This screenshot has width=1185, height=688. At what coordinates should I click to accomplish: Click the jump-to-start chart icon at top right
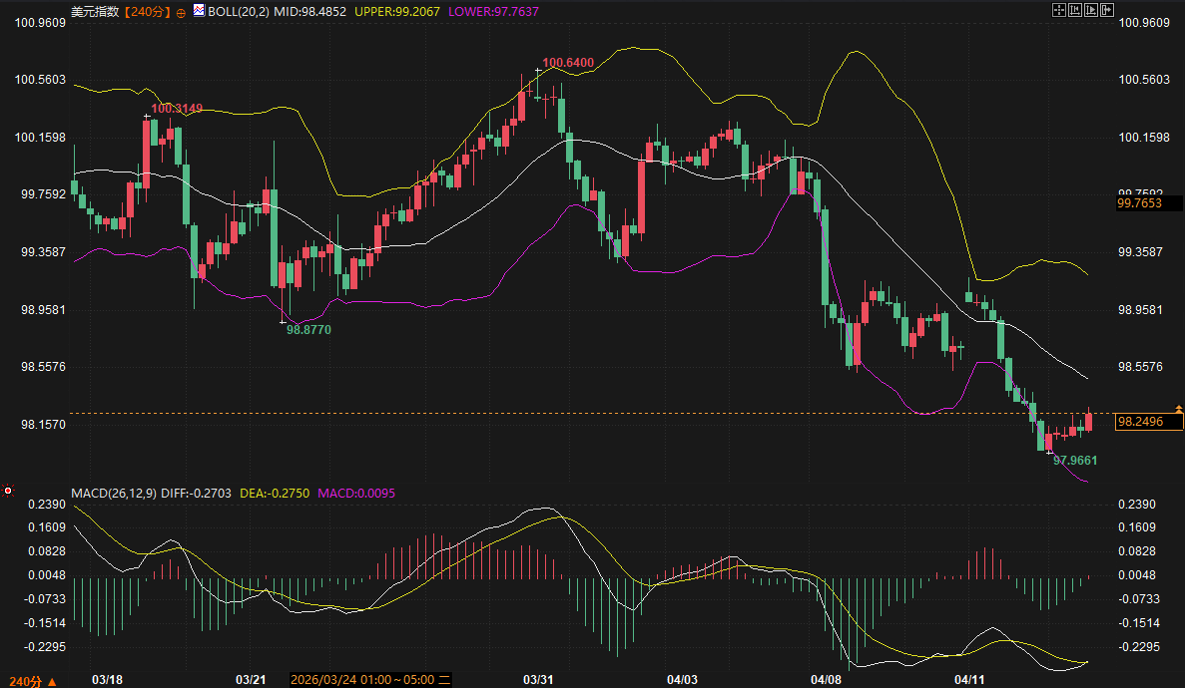[x=1075, y=10]
